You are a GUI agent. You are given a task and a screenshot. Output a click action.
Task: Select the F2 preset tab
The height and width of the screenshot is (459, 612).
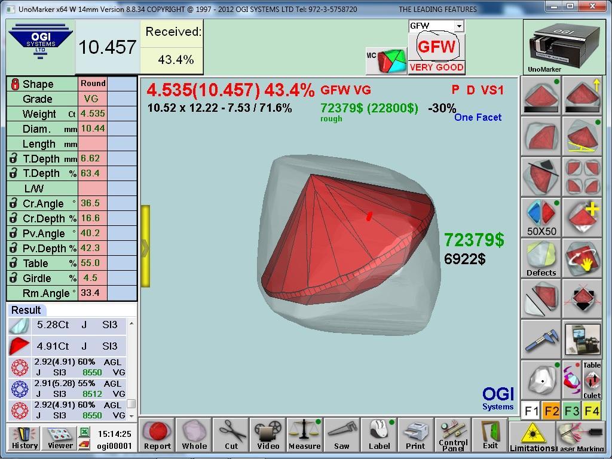point(551,411)
